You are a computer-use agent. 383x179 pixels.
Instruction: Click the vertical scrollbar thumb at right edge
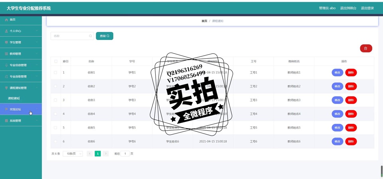382,171
